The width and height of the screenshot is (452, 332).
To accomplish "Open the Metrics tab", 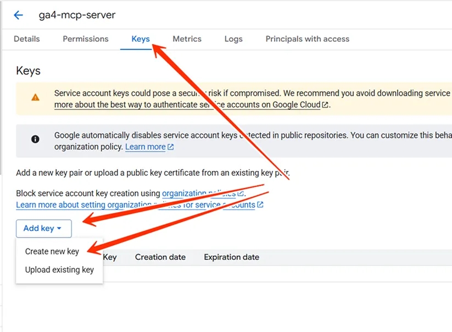I will (187, 39).
